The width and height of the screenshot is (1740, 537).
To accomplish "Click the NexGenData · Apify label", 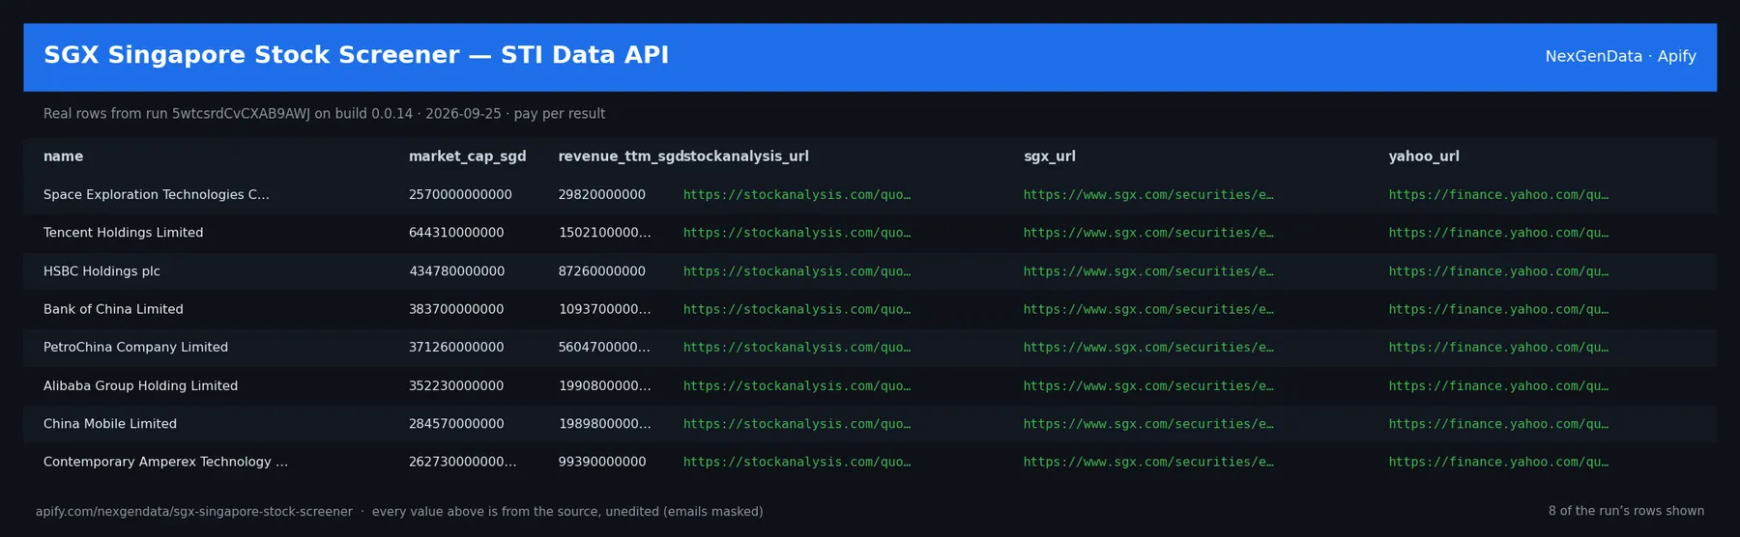I will click(1620, 56).
